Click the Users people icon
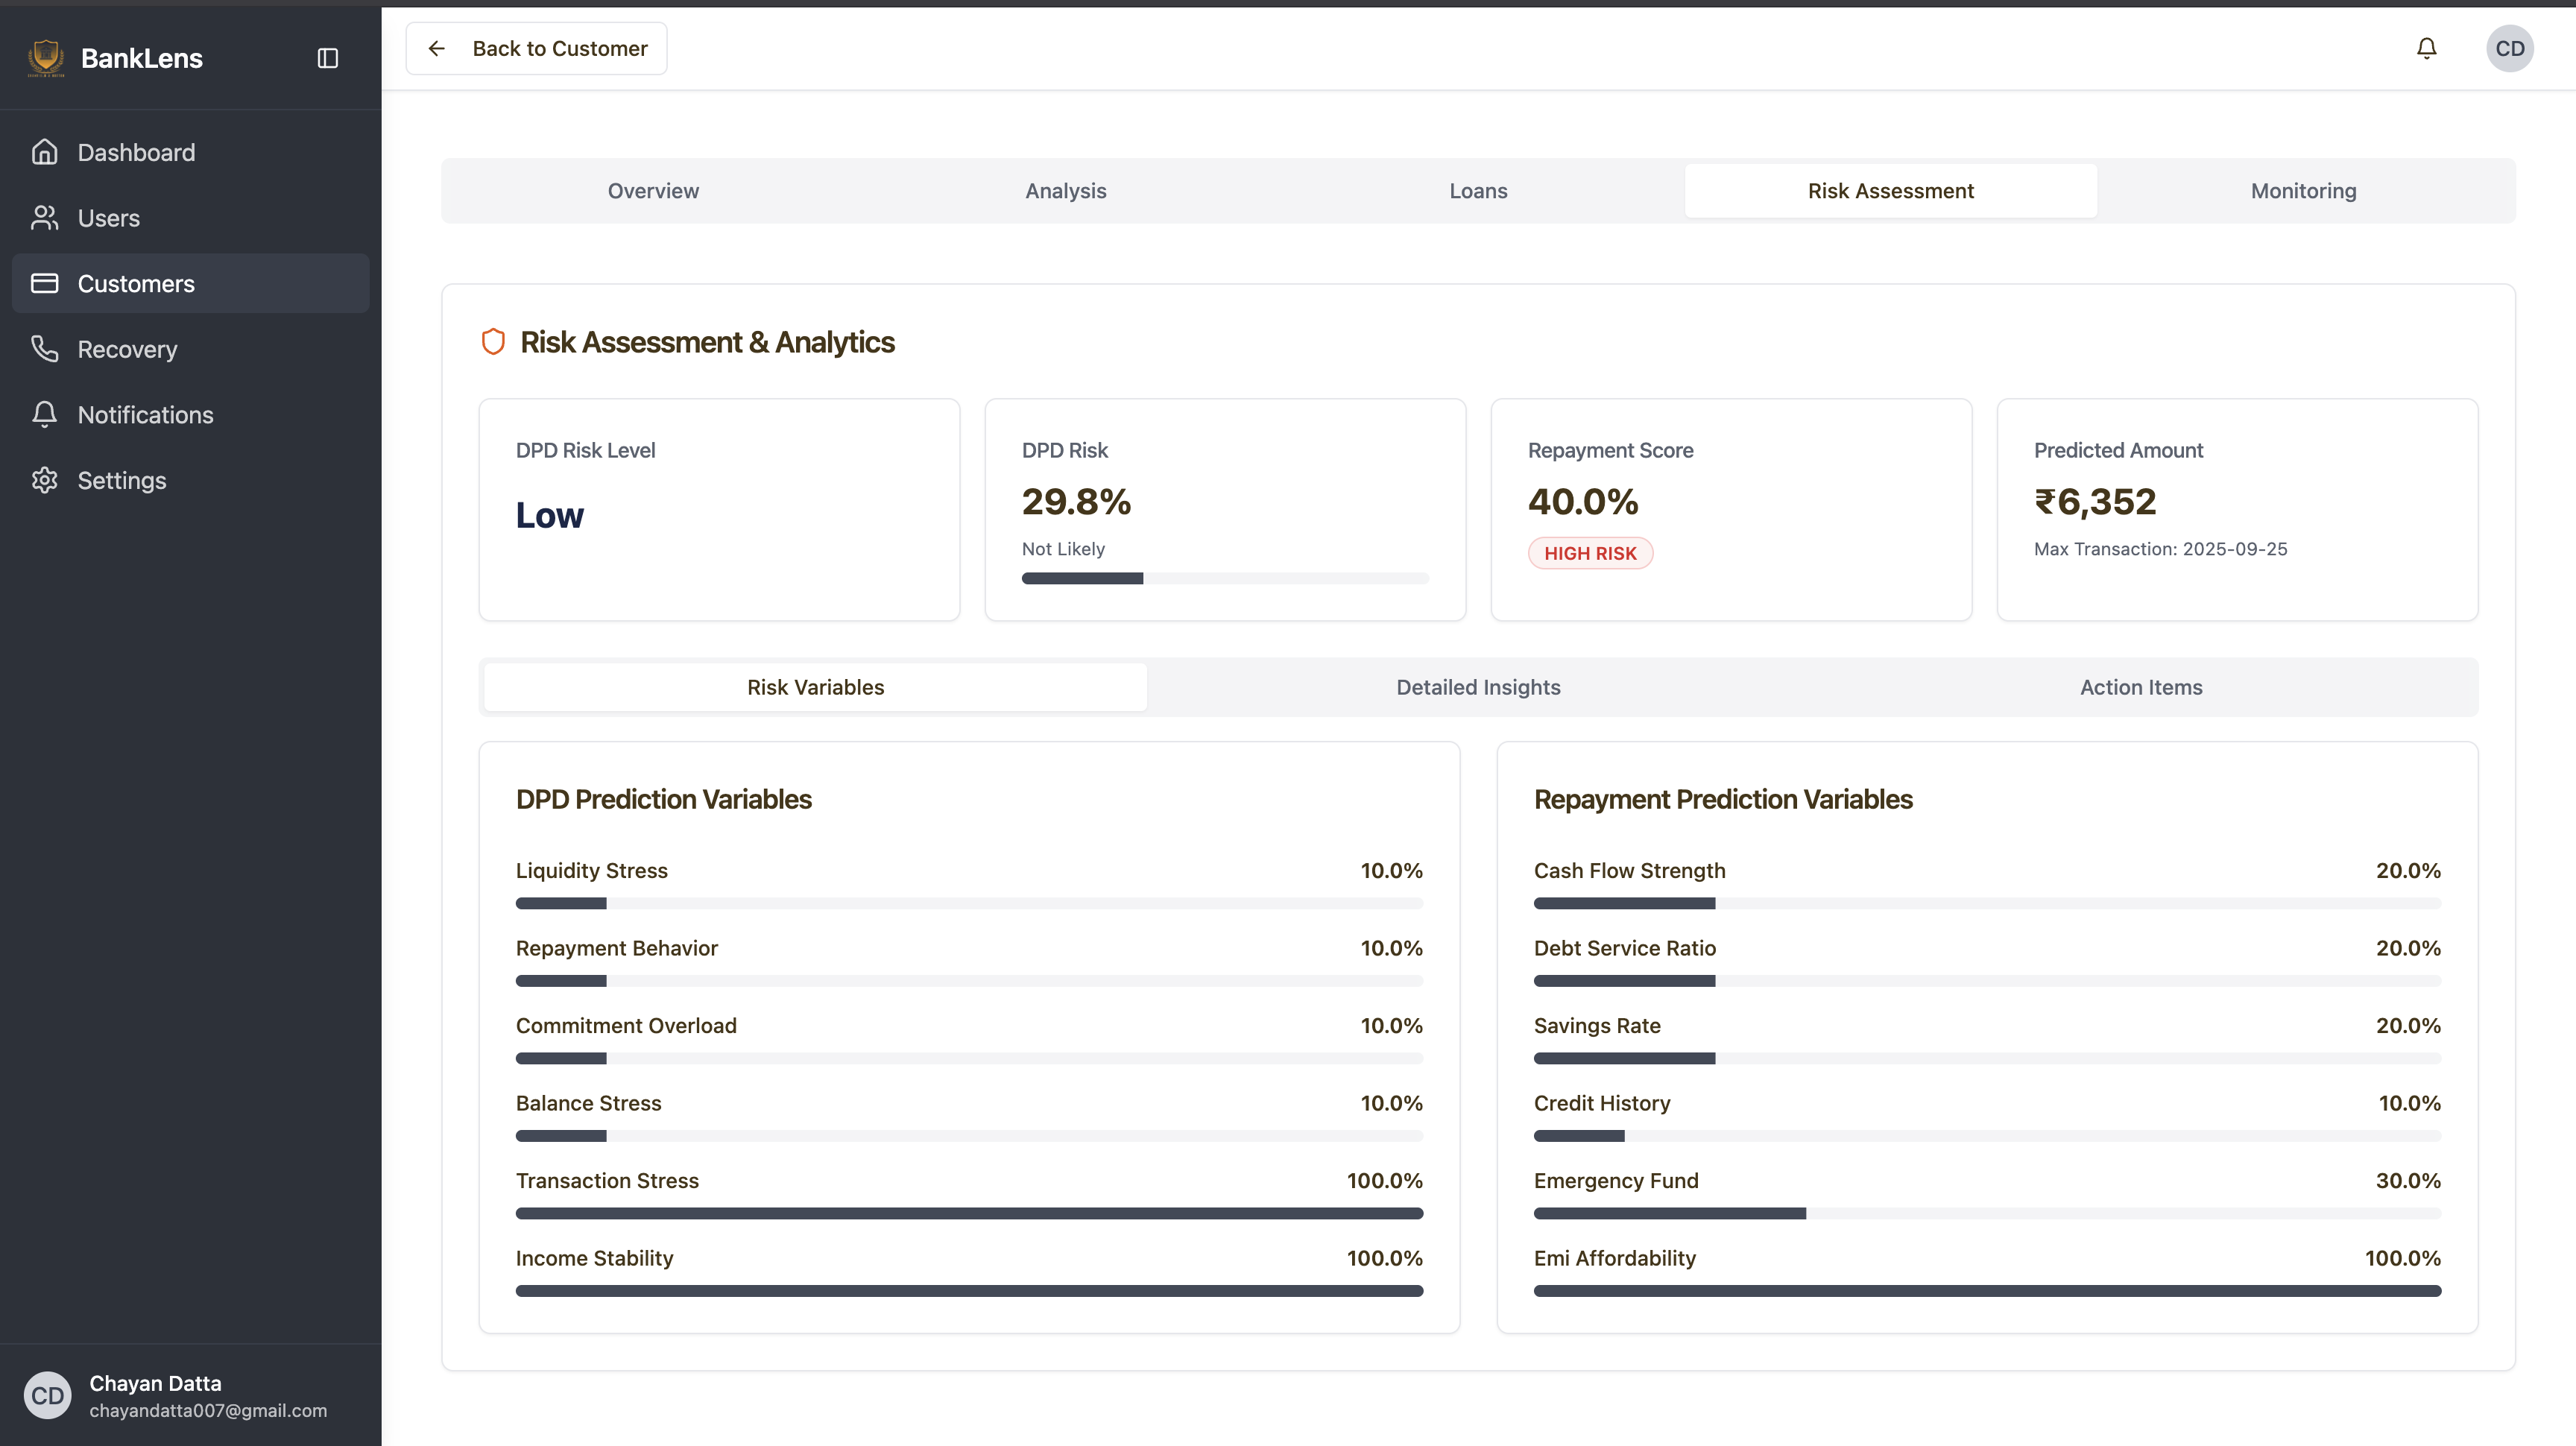The image size is (2576, 1446). [x=44, y=218]
